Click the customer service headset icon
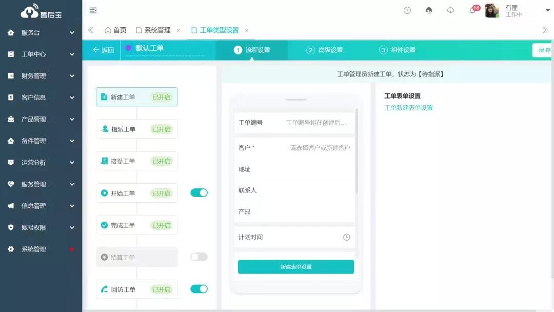The width and height of the screenshot is (554, 312). 429,10
